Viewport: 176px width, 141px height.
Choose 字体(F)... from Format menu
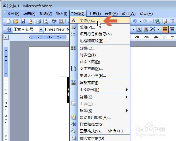coord(100,20)
